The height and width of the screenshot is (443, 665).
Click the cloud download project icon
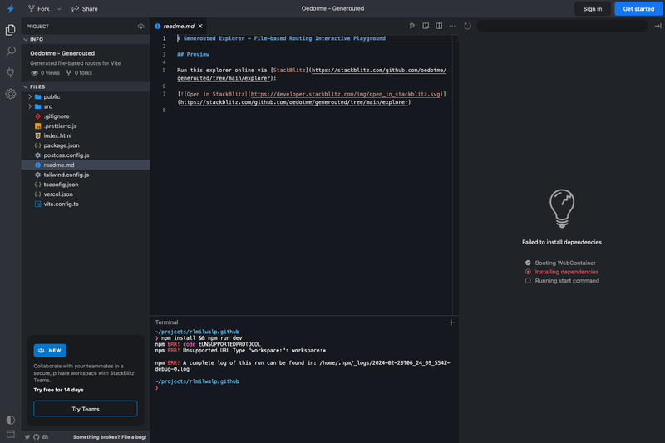tap(140, 27)
